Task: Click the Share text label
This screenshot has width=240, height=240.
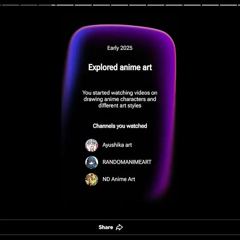Action: [x=106, y=227]
